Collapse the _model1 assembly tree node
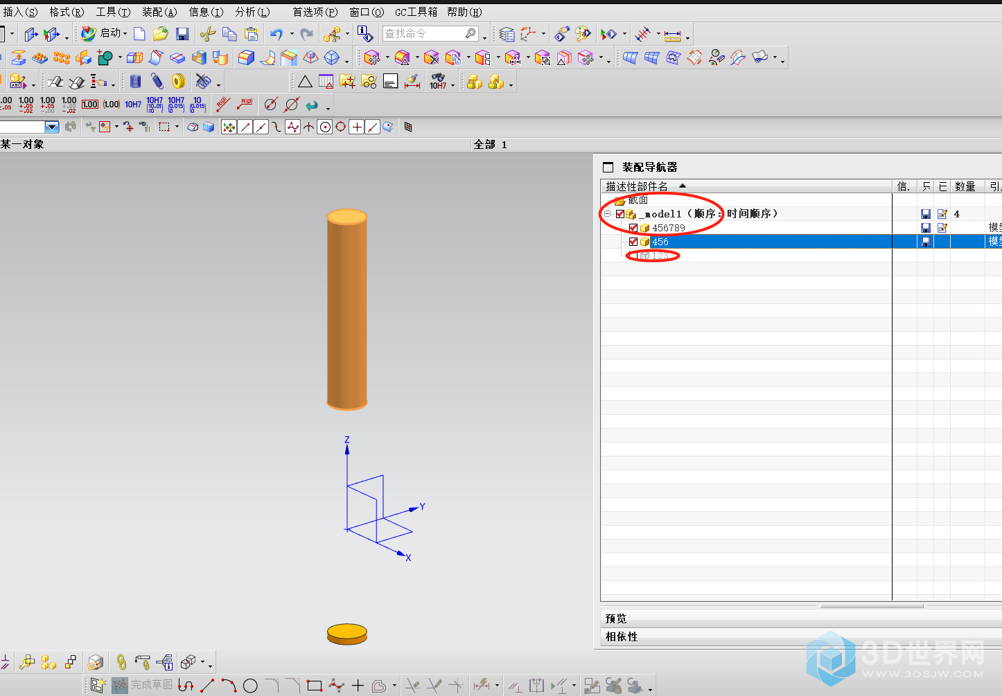This screenshot has width=1002, height=696. 608,214
